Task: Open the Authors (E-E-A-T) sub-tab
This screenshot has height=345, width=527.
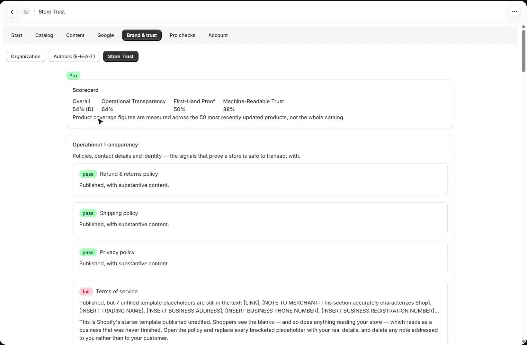Action: (74, 57)
